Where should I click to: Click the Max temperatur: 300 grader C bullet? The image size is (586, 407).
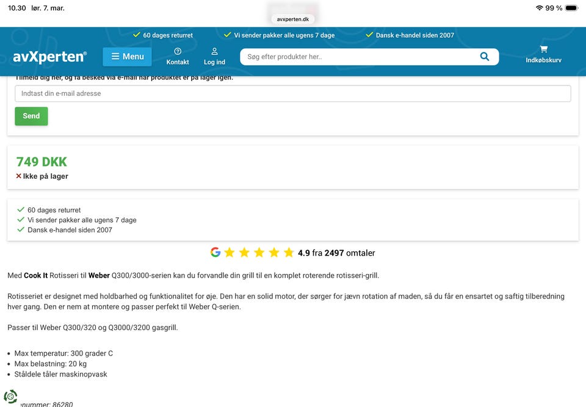63,353
